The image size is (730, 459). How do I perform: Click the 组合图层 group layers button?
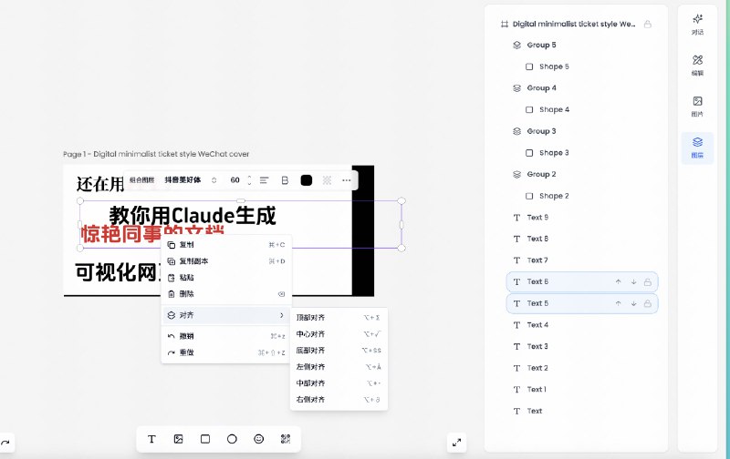tap(141, 180)
